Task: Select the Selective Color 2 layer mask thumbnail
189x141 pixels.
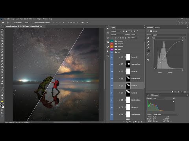Action: (128, 64)
